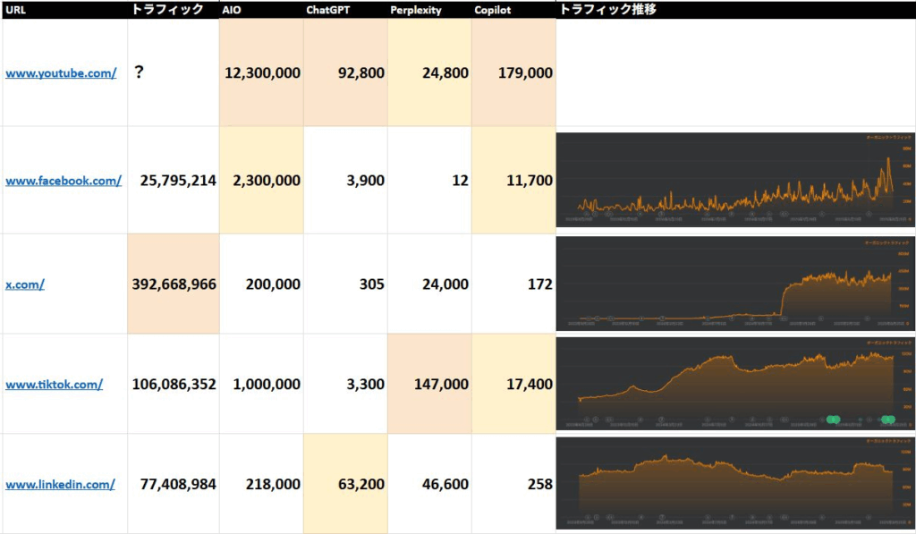The height and width of the screenshot is (534, 916).
Task: Select the 147,000 Perplexity cell
Action: click(x=429, y=385)
